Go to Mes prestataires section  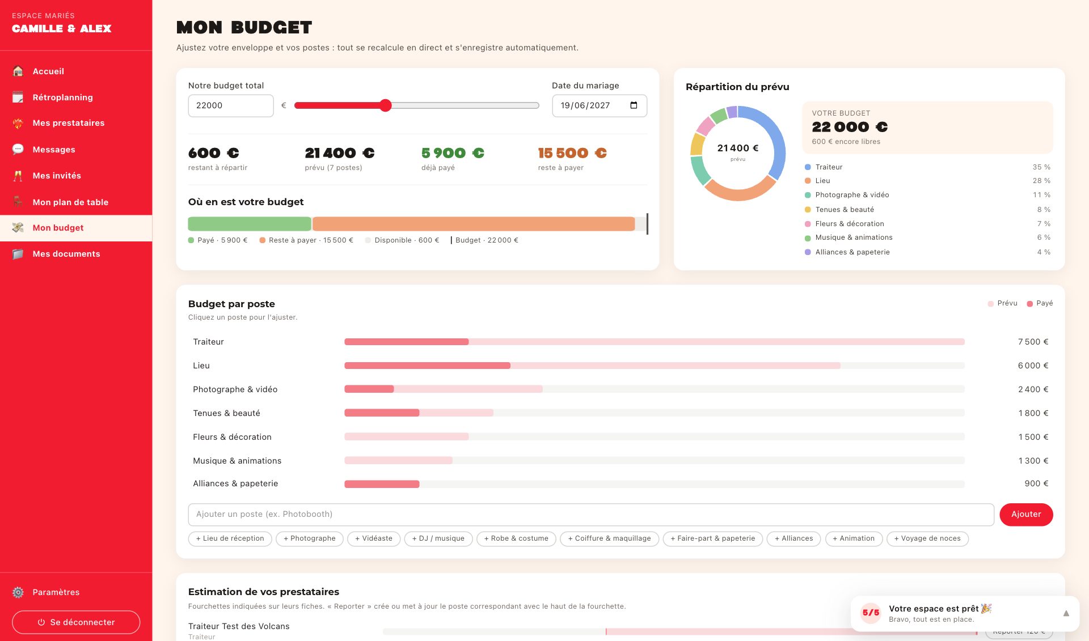76,123
